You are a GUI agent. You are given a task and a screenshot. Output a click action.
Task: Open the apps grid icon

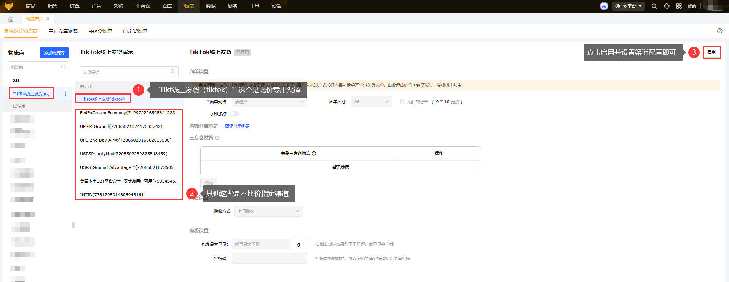pos(679,6)
